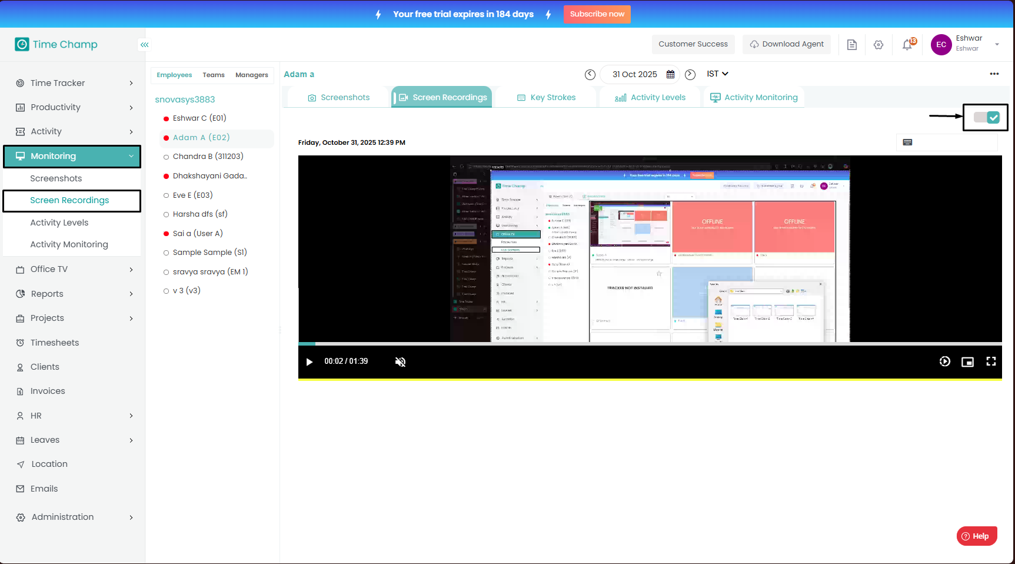Select employee sravya sravya (EM 1)
The height and width of the screenshot is (564, 1015).
(210, 271)
